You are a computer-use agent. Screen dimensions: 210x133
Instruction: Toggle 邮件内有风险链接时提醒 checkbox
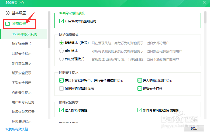pos(140,110)
